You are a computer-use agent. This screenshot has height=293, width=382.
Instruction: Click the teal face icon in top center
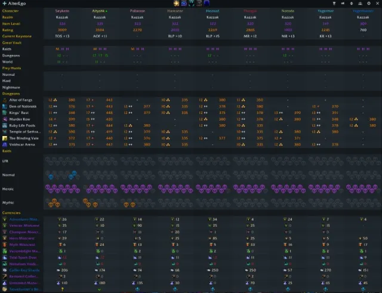coord(192,3)
